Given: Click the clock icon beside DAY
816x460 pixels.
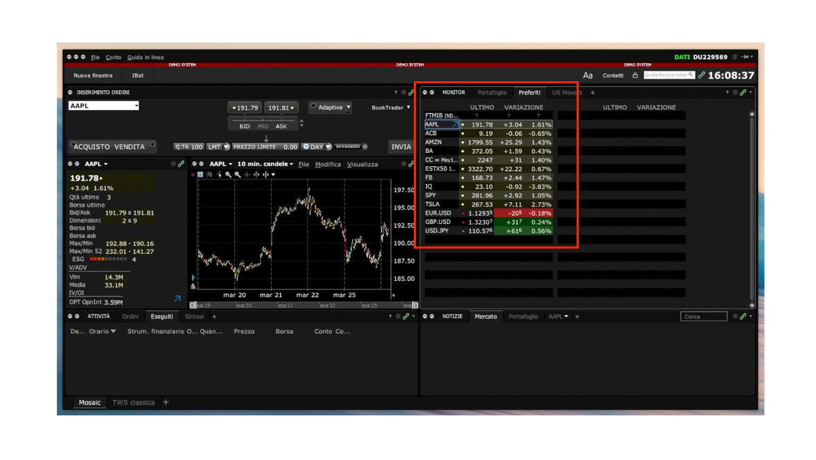Looking at the screenshot, I should pyautogui.click(x=306, y=147).
